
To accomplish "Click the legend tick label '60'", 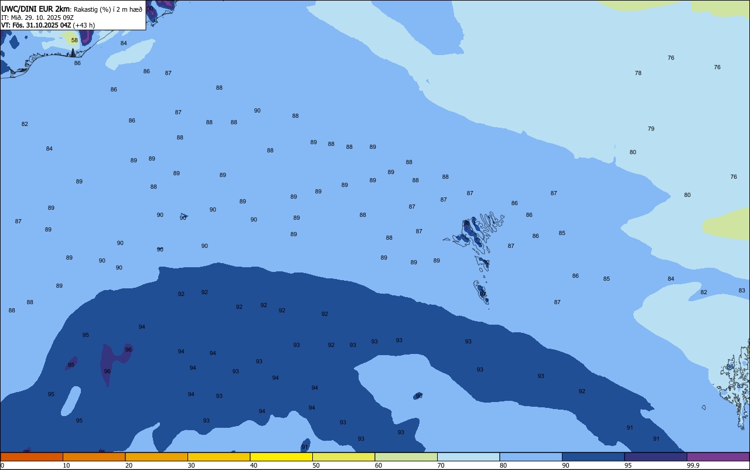I will (x=379, y=465).
